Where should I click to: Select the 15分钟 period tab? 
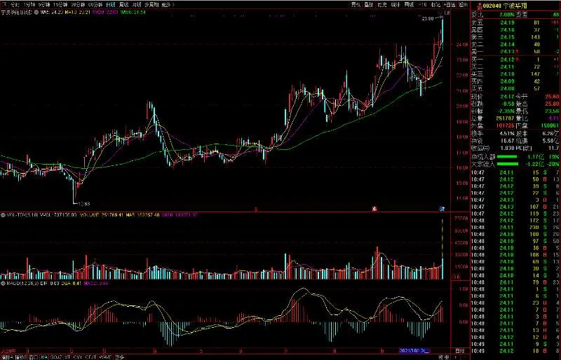[60, 5]
